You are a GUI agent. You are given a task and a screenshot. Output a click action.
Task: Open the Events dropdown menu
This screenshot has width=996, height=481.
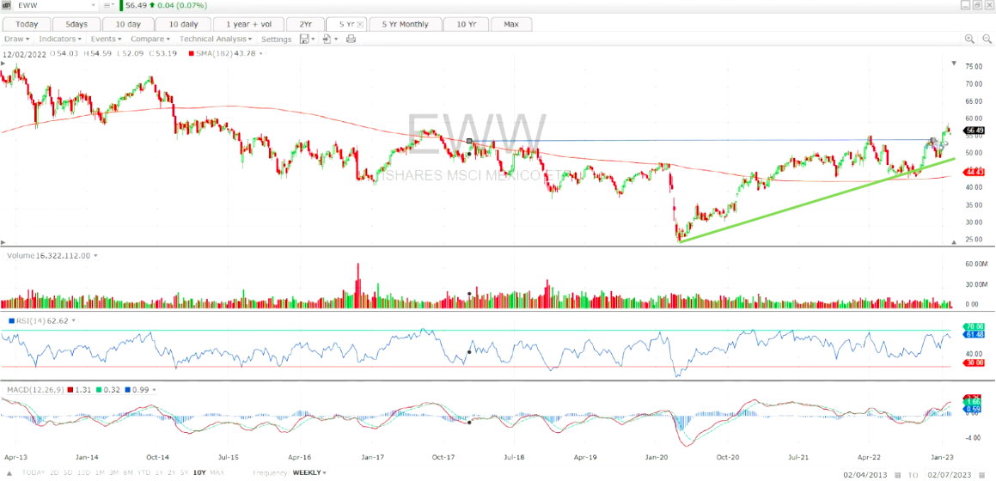(106, 39)
